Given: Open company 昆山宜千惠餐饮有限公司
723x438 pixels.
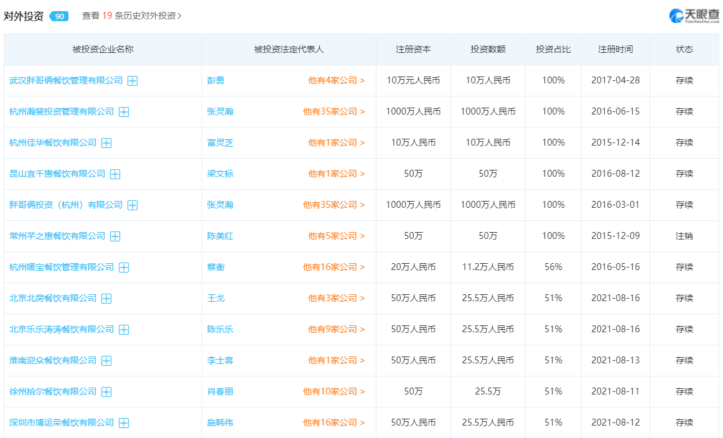Looking at the screenshot, I should (x=57, y=174).
